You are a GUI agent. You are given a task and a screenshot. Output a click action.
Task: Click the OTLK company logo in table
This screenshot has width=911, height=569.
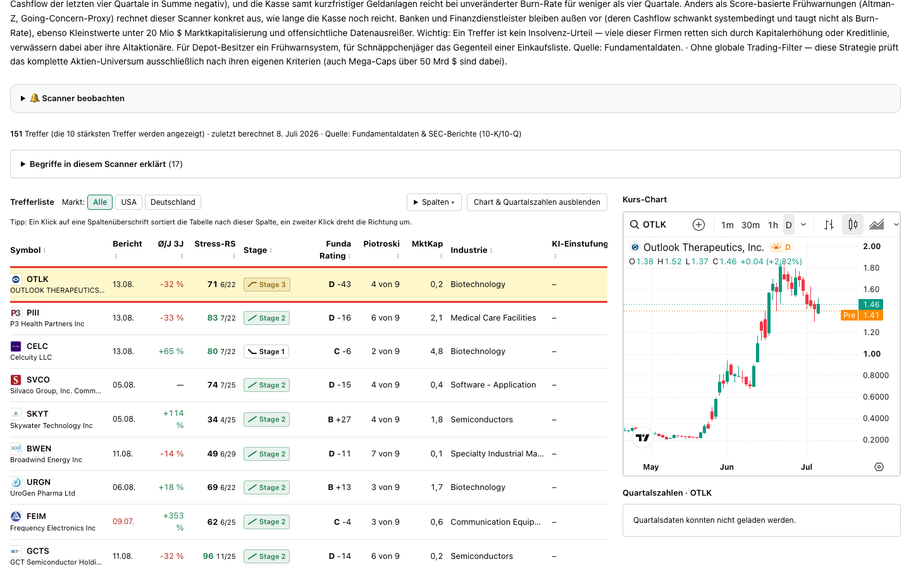[x=16, y=279]
